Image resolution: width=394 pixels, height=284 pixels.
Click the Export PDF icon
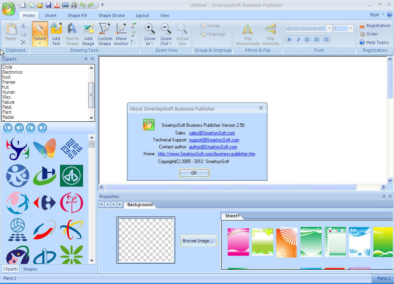[x=57, y=5]
